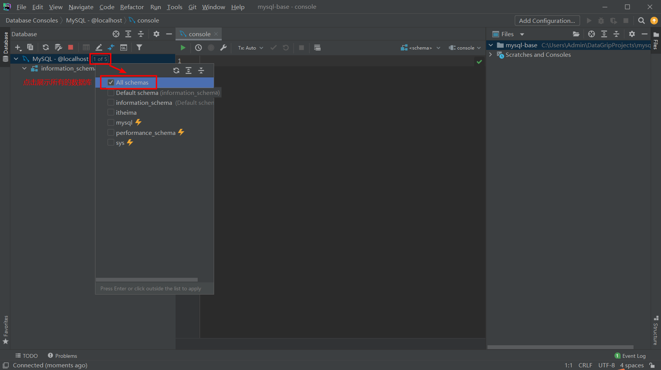The width and height of the screenshot is (661, 370).
Task: Check the mysql schema checkbox
Action: (x=111, y=122)
